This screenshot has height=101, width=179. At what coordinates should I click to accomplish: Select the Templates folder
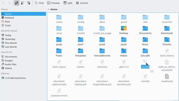point(81,53)
